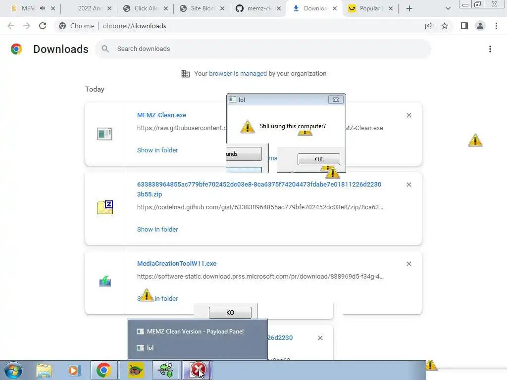Click the green frog taskbar icon
Image resolution: width=507 pixels, height=380 pixels.
[165, 370]
